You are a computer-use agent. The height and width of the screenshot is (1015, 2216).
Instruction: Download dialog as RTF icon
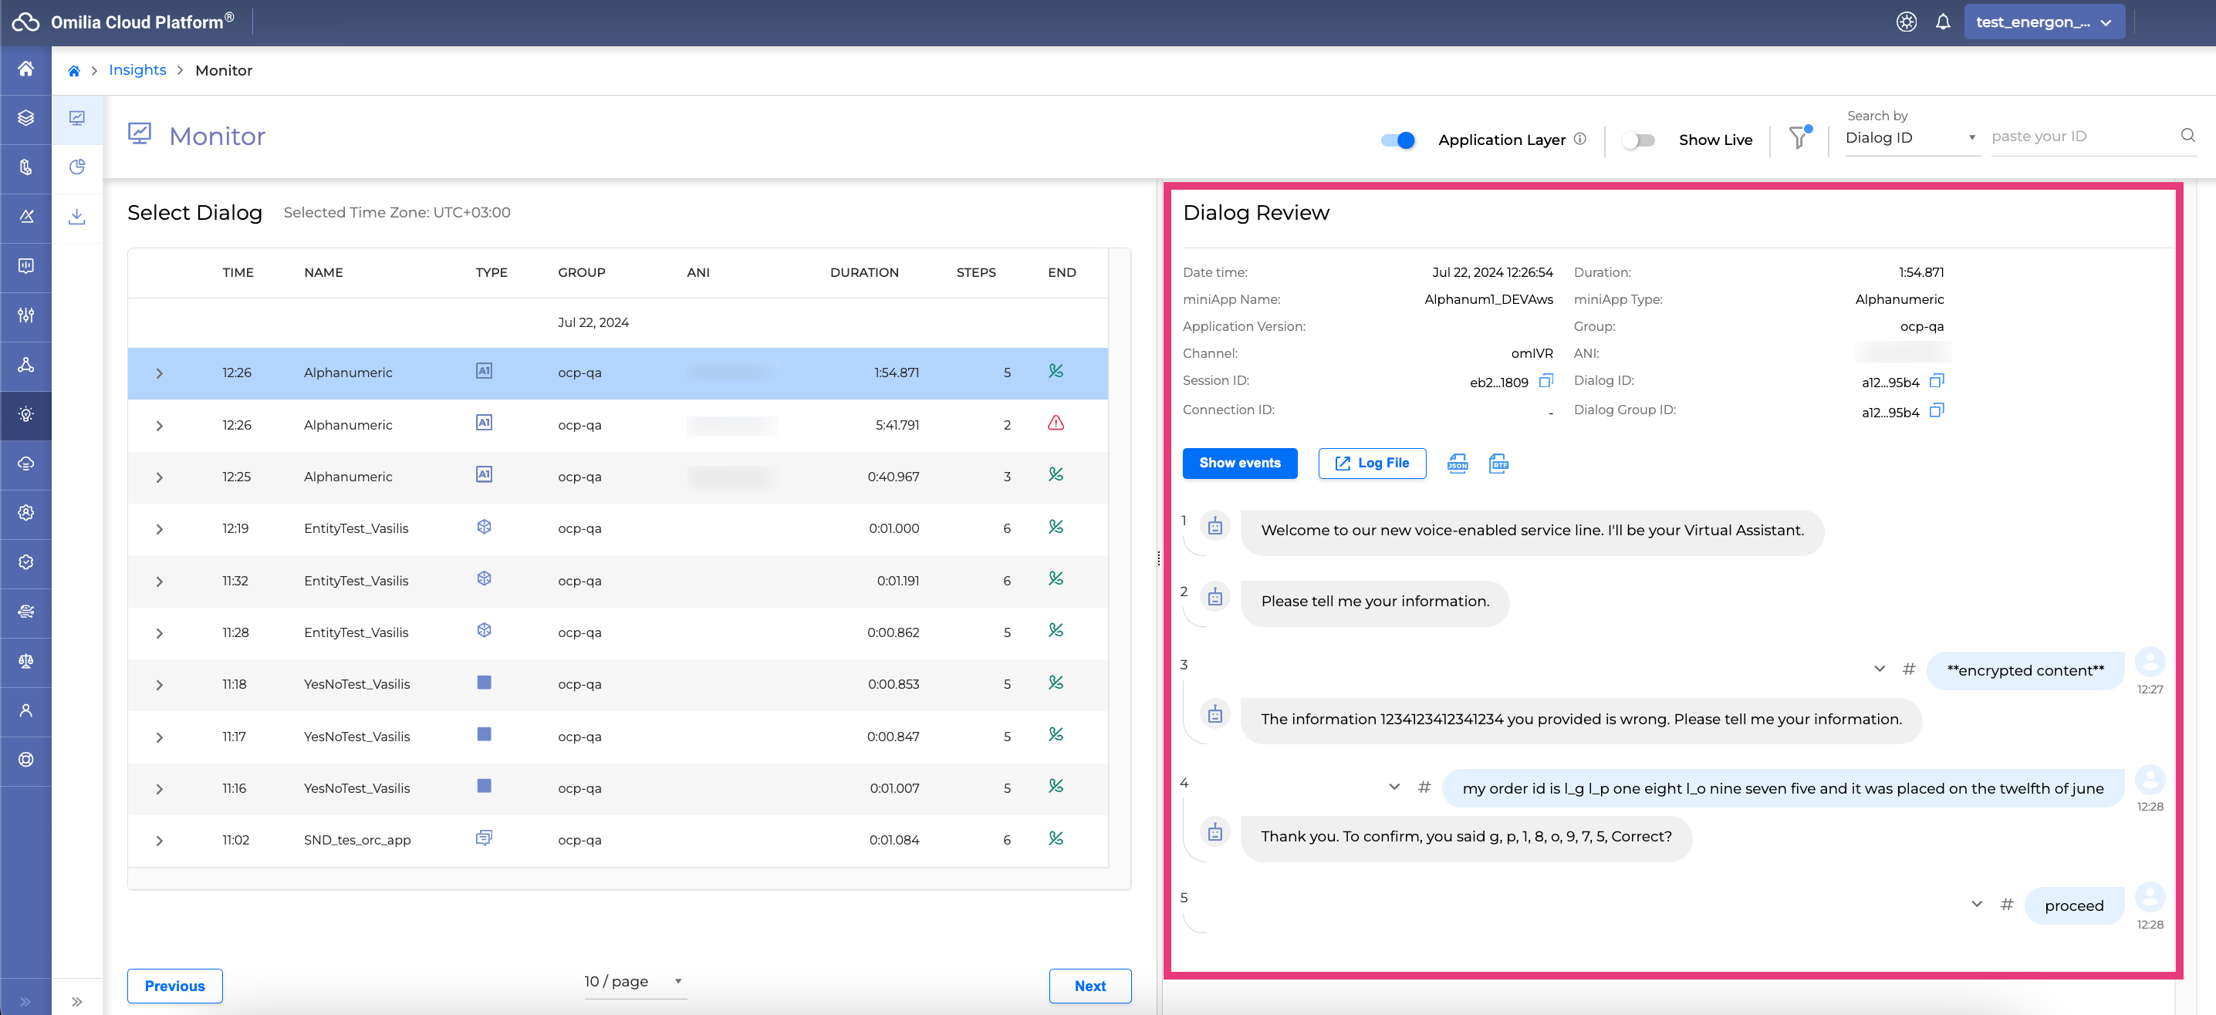(1498, 464)
